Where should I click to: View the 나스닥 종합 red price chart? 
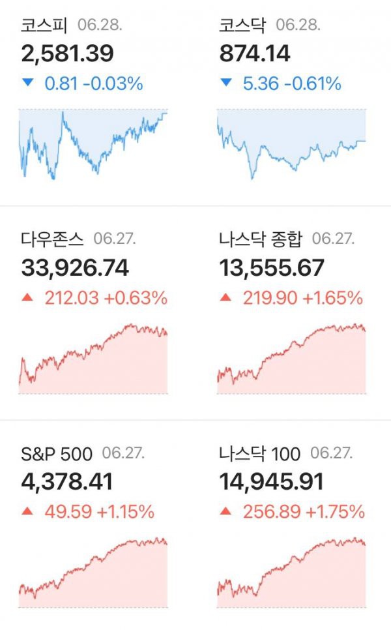coord(291,359)
